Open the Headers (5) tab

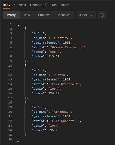39,5
